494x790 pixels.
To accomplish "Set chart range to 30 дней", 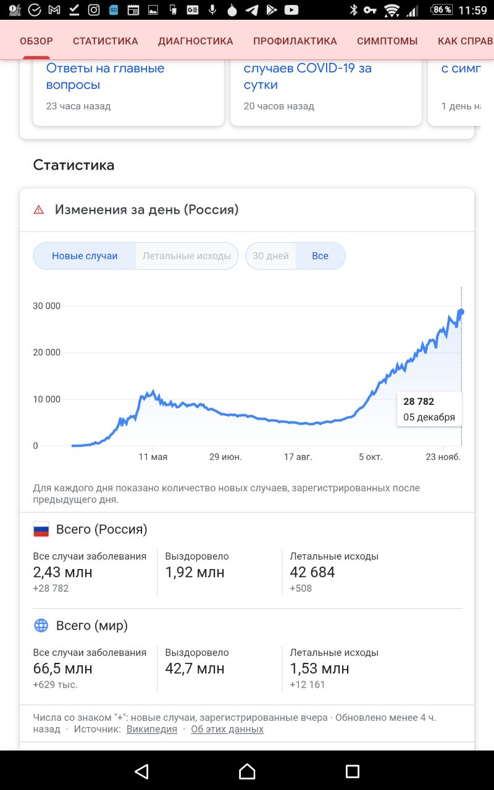I will [270, 256].
